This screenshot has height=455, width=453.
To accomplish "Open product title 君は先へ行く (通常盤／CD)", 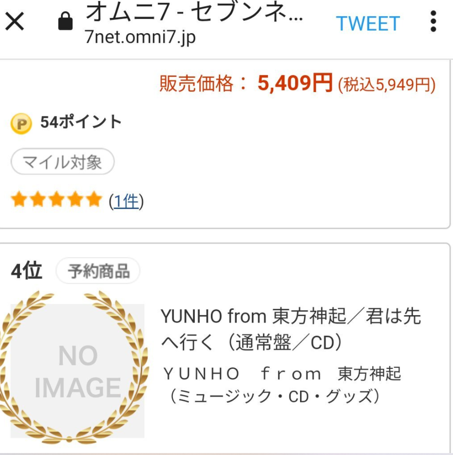I will tap(290, 330).
